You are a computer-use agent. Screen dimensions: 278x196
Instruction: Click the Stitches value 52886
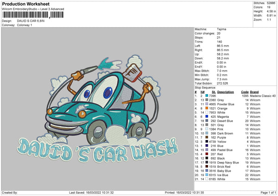tap(271, 3)
